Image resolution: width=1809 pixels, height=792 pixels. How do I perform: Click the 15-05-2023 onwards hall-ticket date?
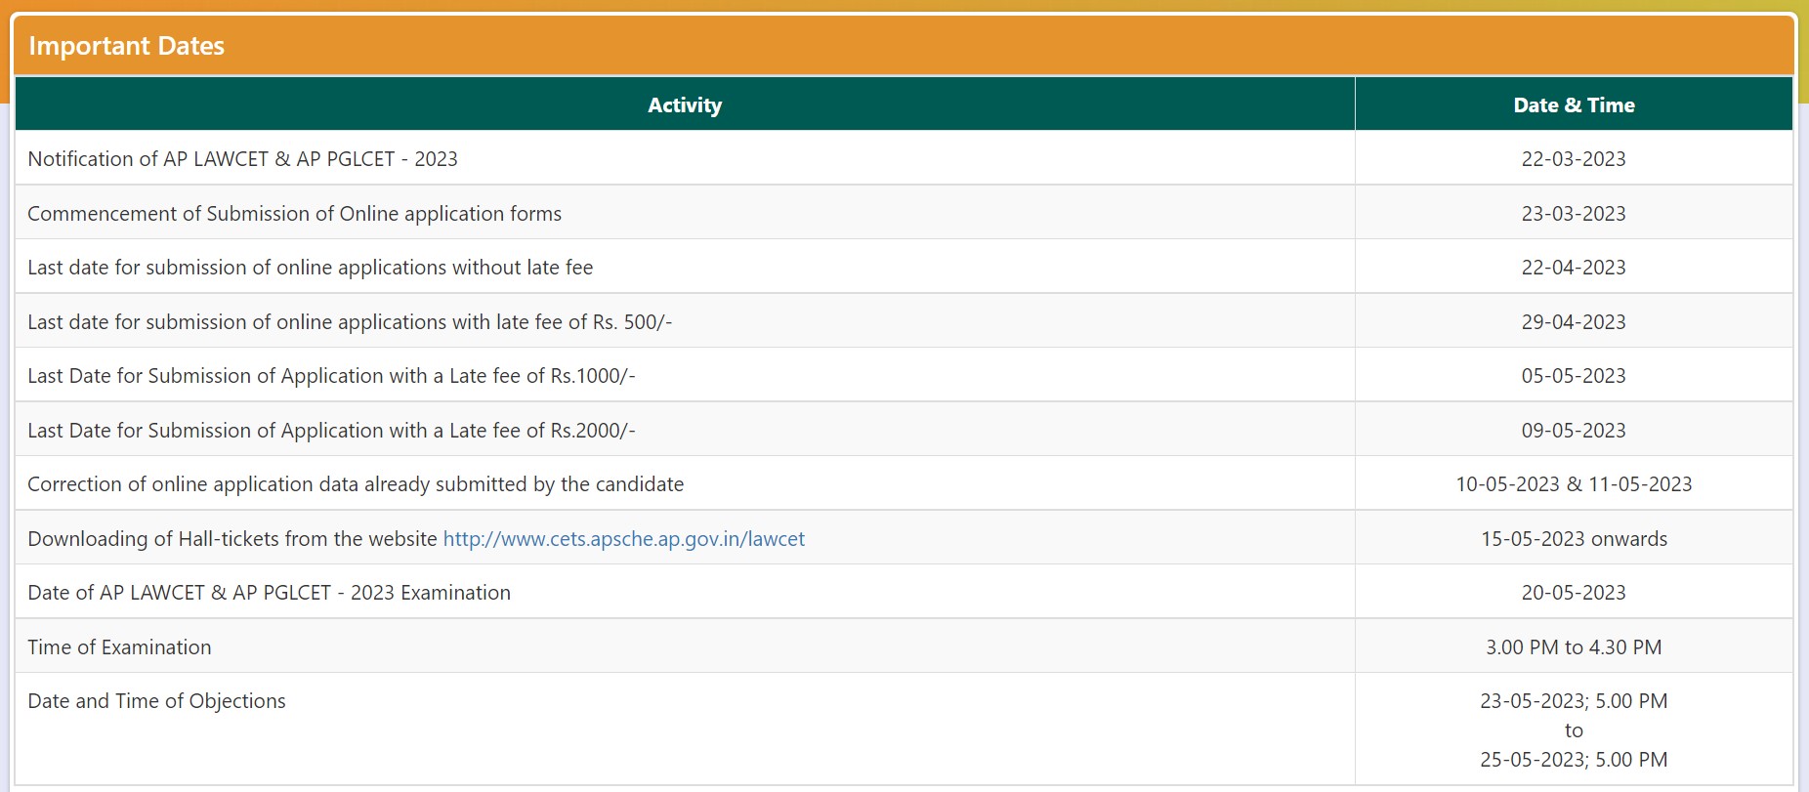(1573, 539)
